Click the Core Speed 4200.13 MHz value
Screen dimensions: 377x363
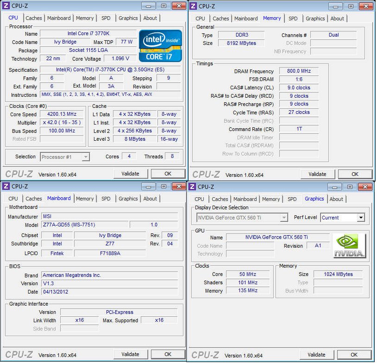tap(62, 114)
